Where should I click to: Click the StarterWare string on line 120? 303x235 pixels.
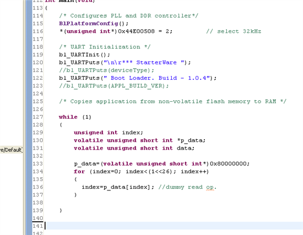tap(144, 62)
